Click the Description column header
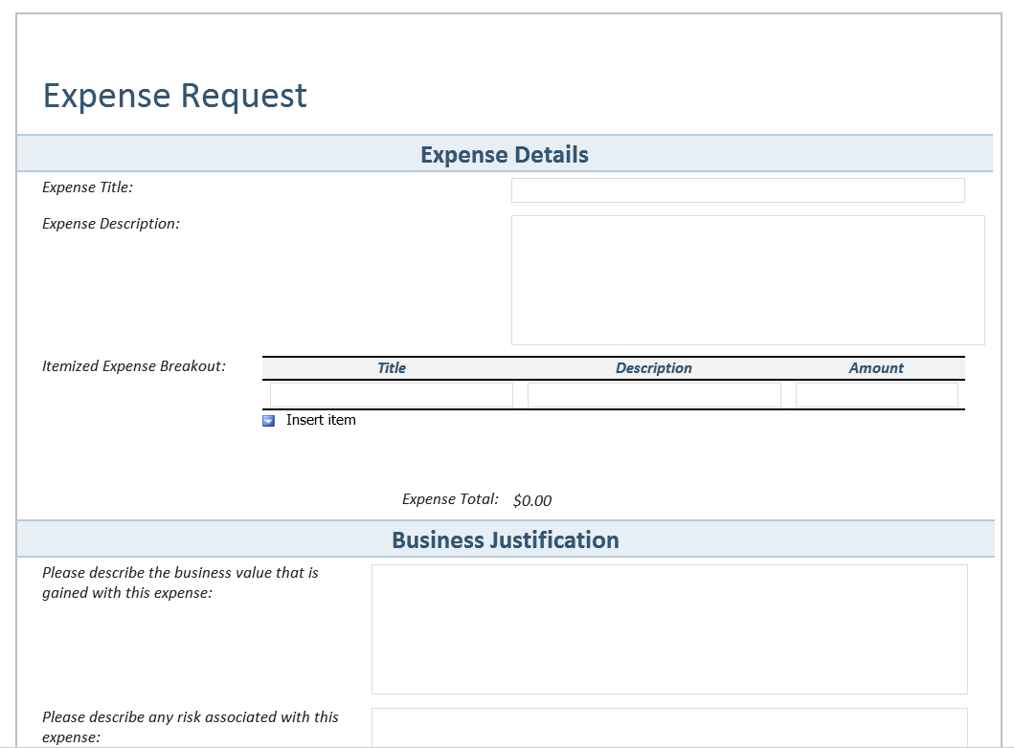 coord(653,368)
